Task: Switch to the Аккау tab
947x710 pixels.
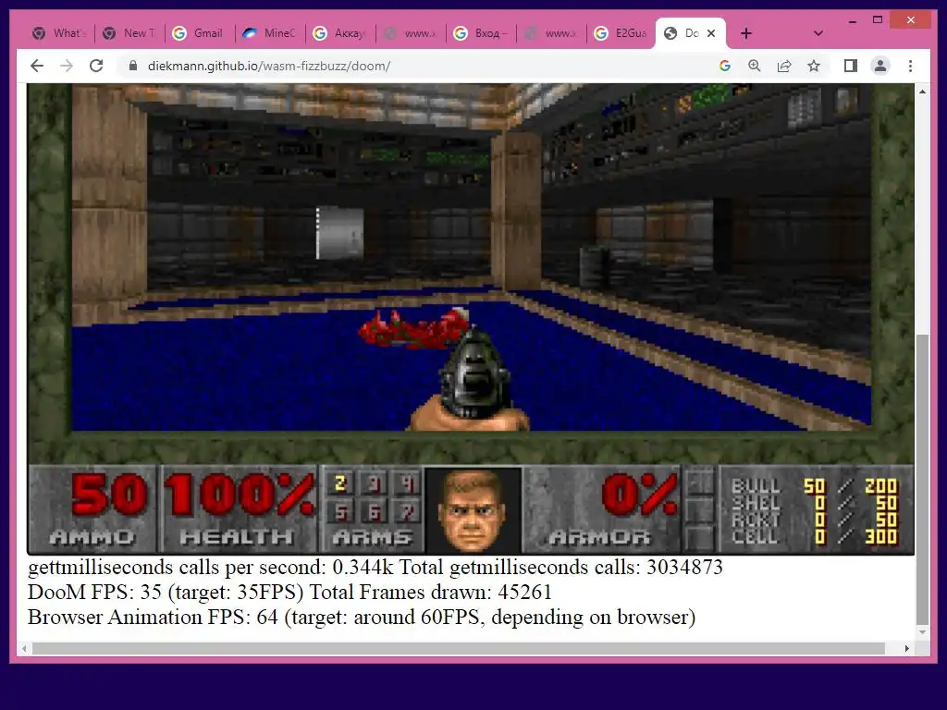Action: coord(340,33)
